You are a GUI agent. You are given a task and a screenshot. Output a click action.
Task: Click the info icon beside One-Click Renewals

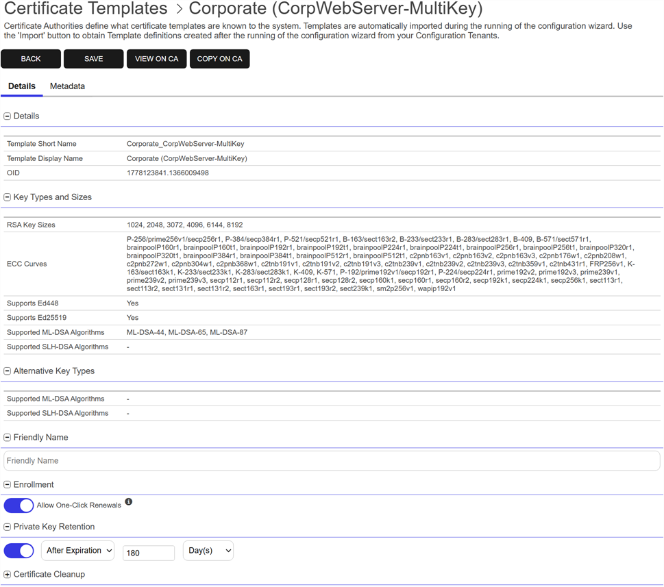[x=128, y=502]
